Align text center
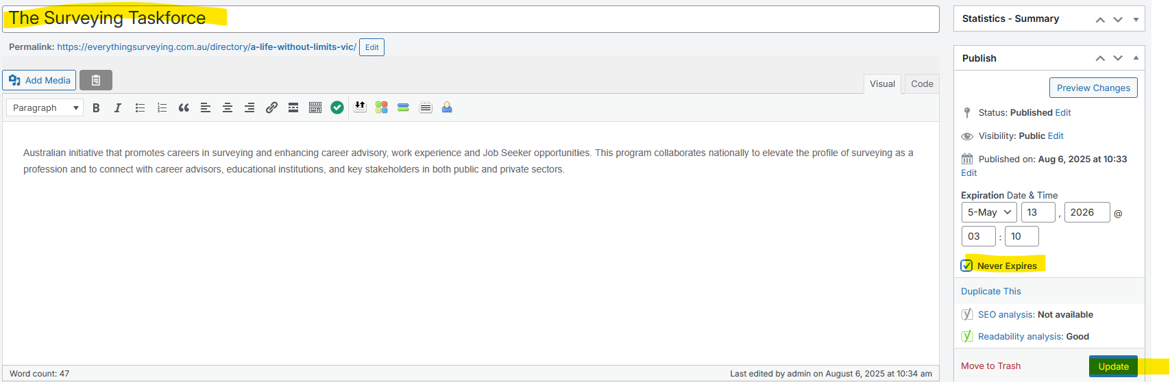The image size is (1170, 382). click(x=228, y=107)
